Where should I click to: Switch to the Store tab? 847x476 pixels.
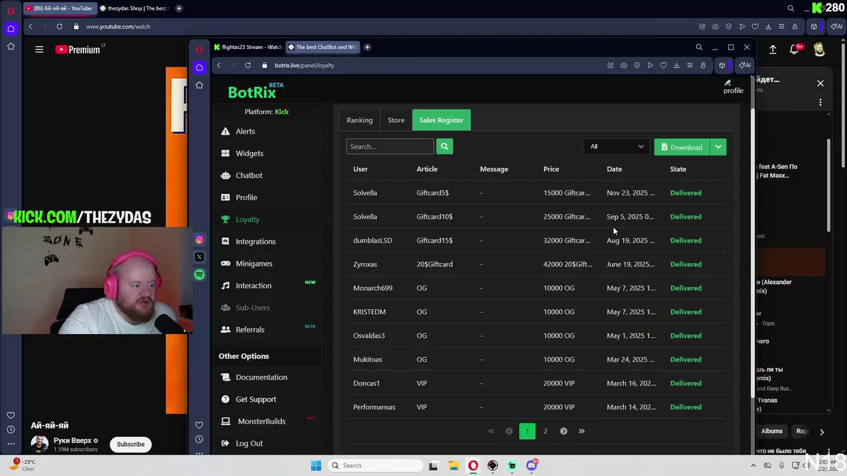point(396,120)
